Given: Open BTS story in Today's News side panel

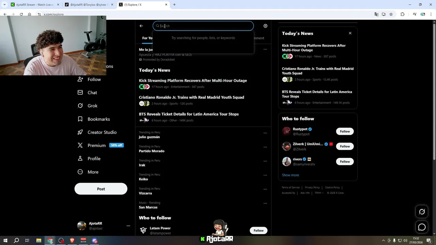Looking at the screenshot, I should coord(317,94).
